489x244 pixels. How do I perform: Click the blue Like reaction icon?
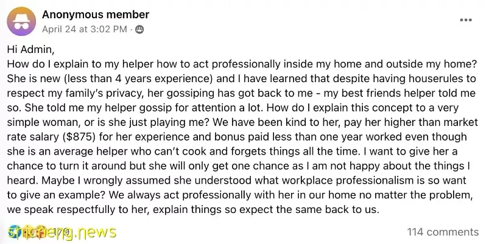[x=15, y=232]
